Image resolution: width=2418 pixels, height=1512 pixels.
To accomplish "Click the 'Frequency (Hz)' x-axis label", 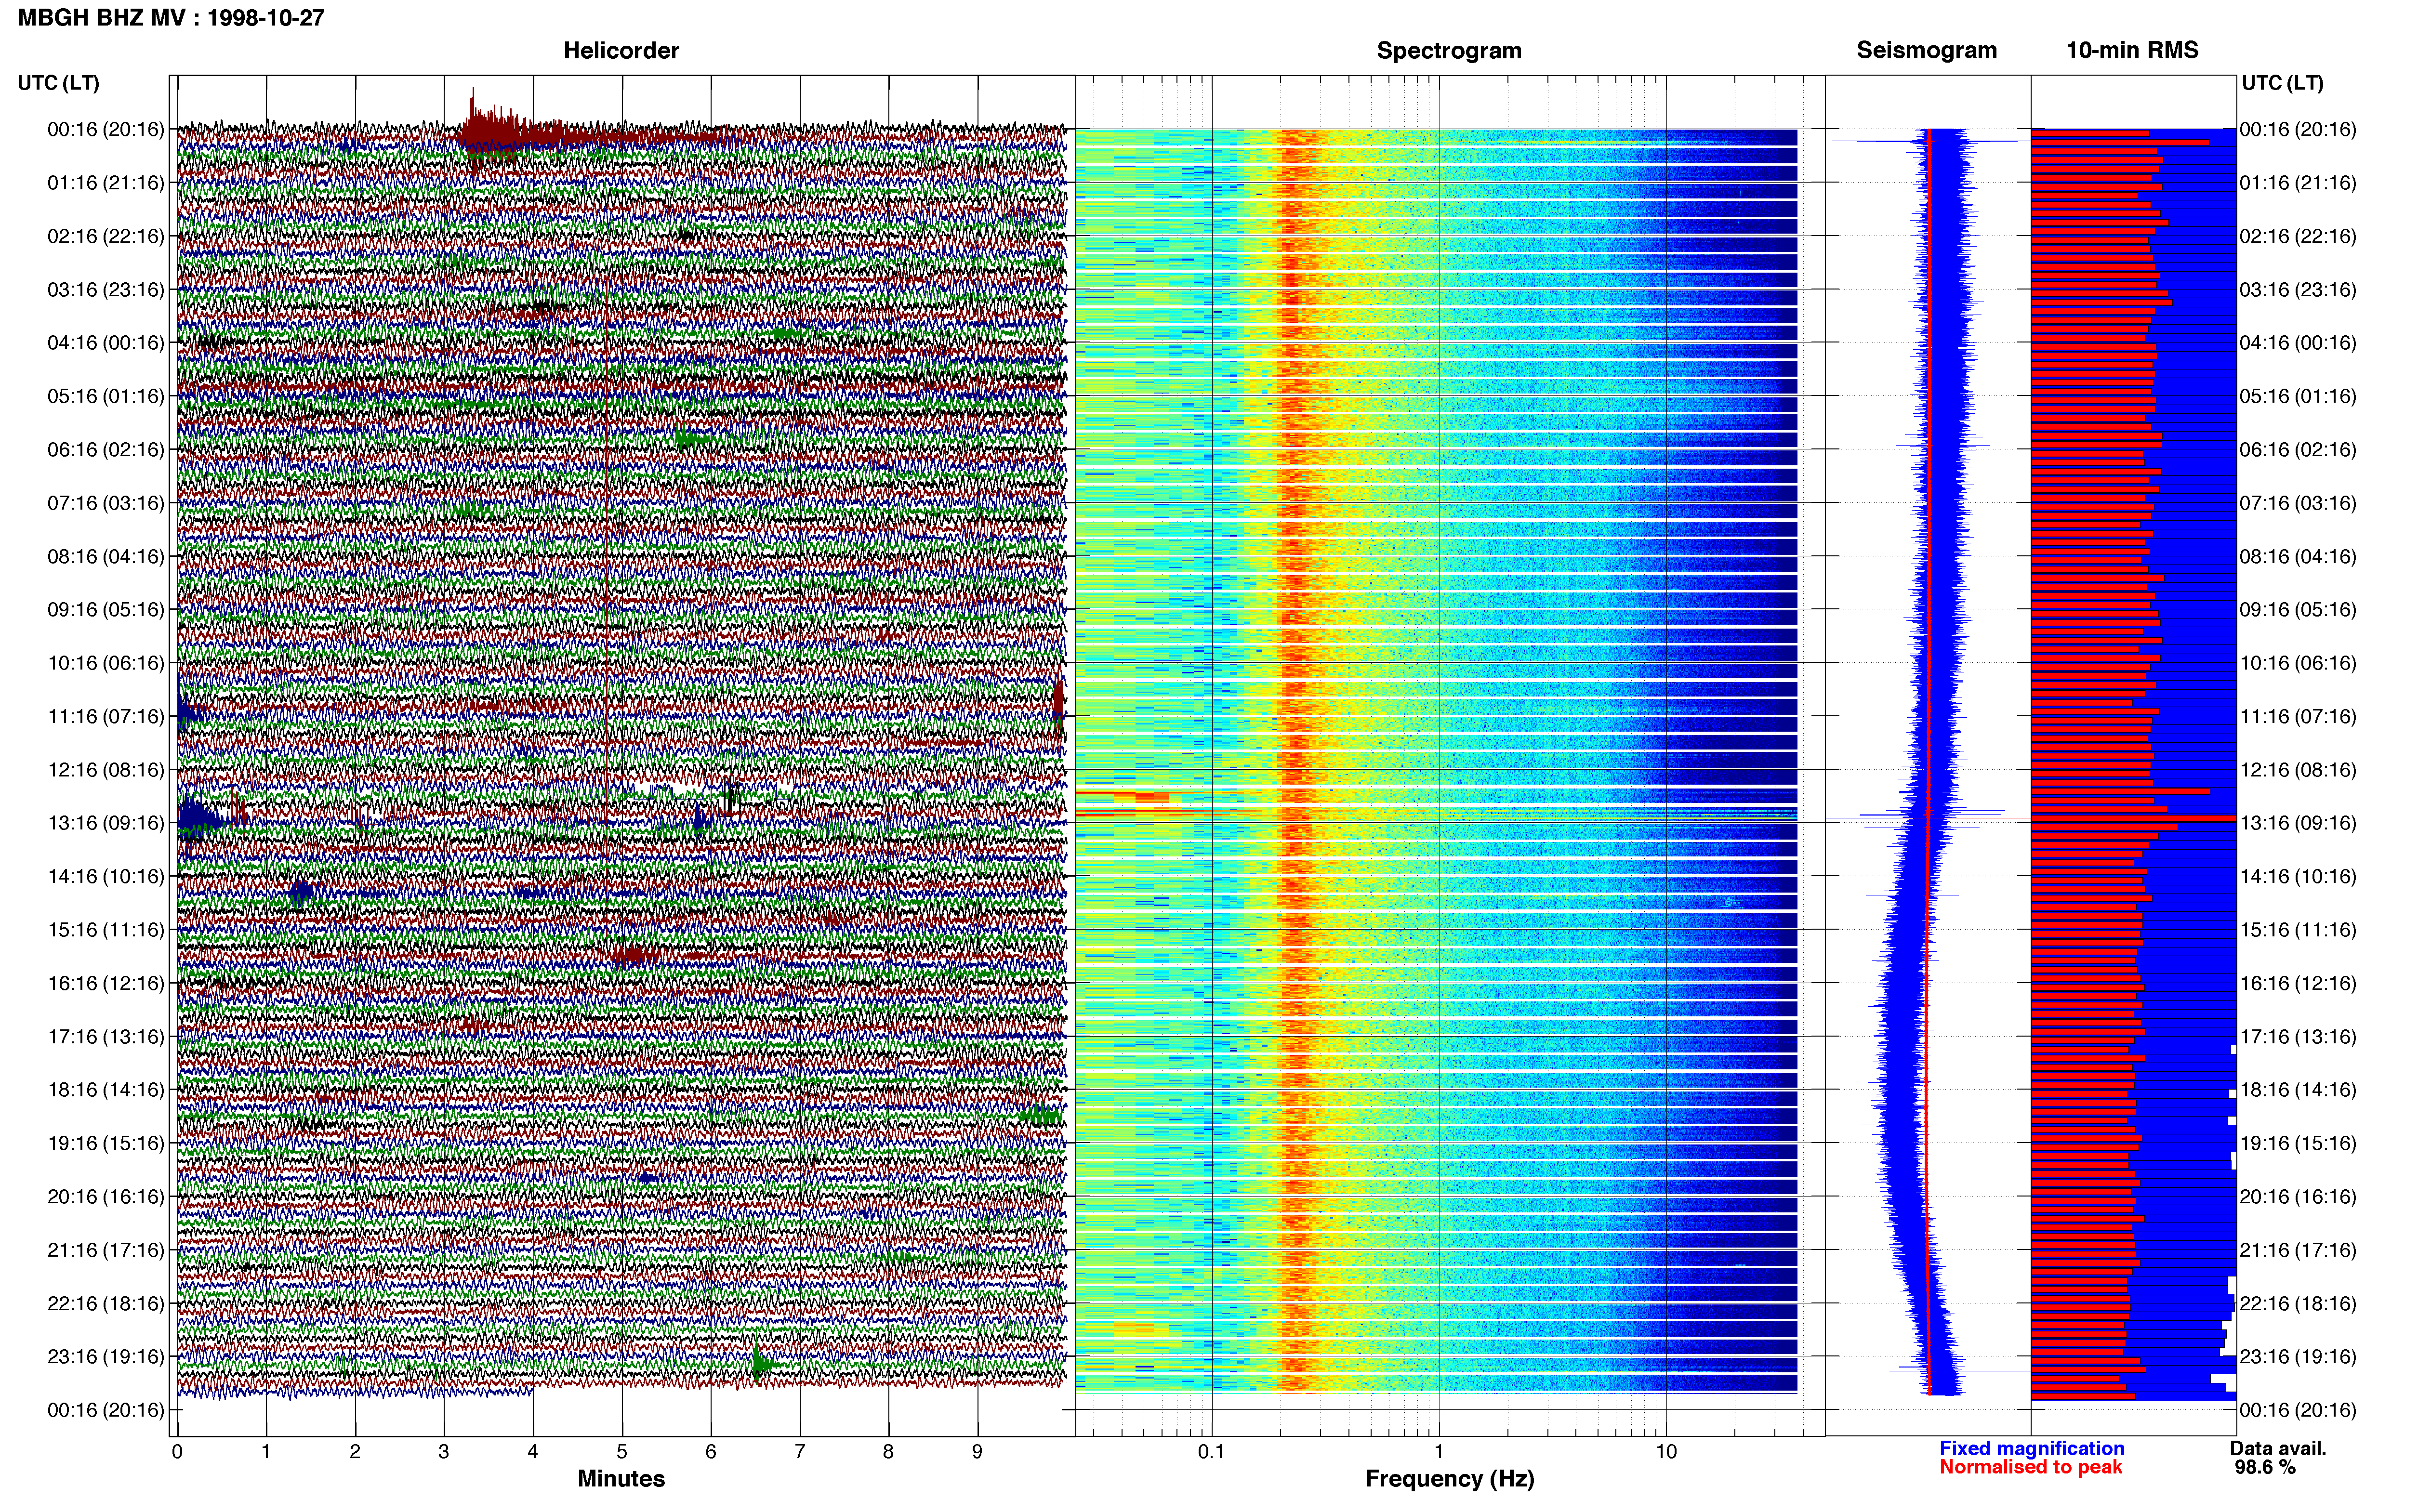I will 1449,1479.
